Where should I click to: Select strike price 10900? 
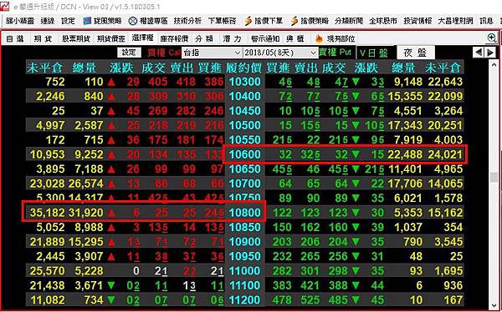[245, 242]
